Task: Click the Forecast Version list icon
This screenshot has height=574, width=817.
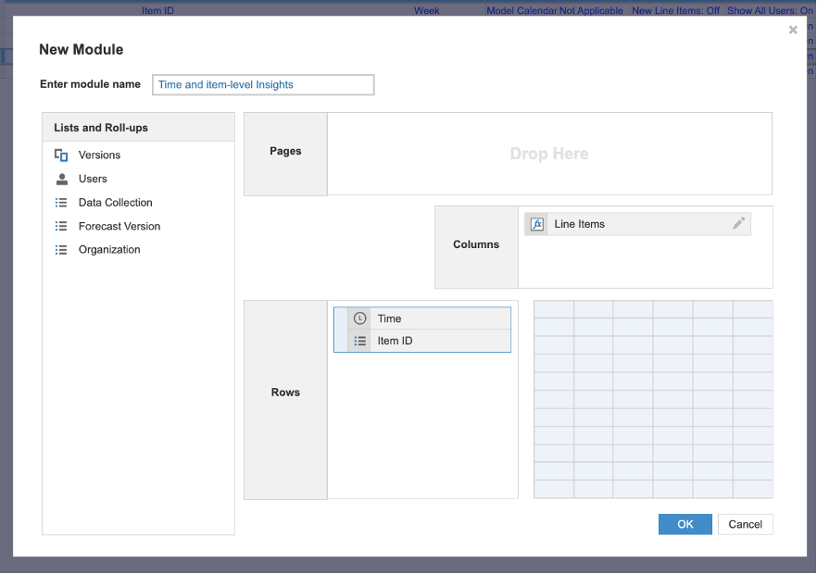Action: (x=61, y=225)
